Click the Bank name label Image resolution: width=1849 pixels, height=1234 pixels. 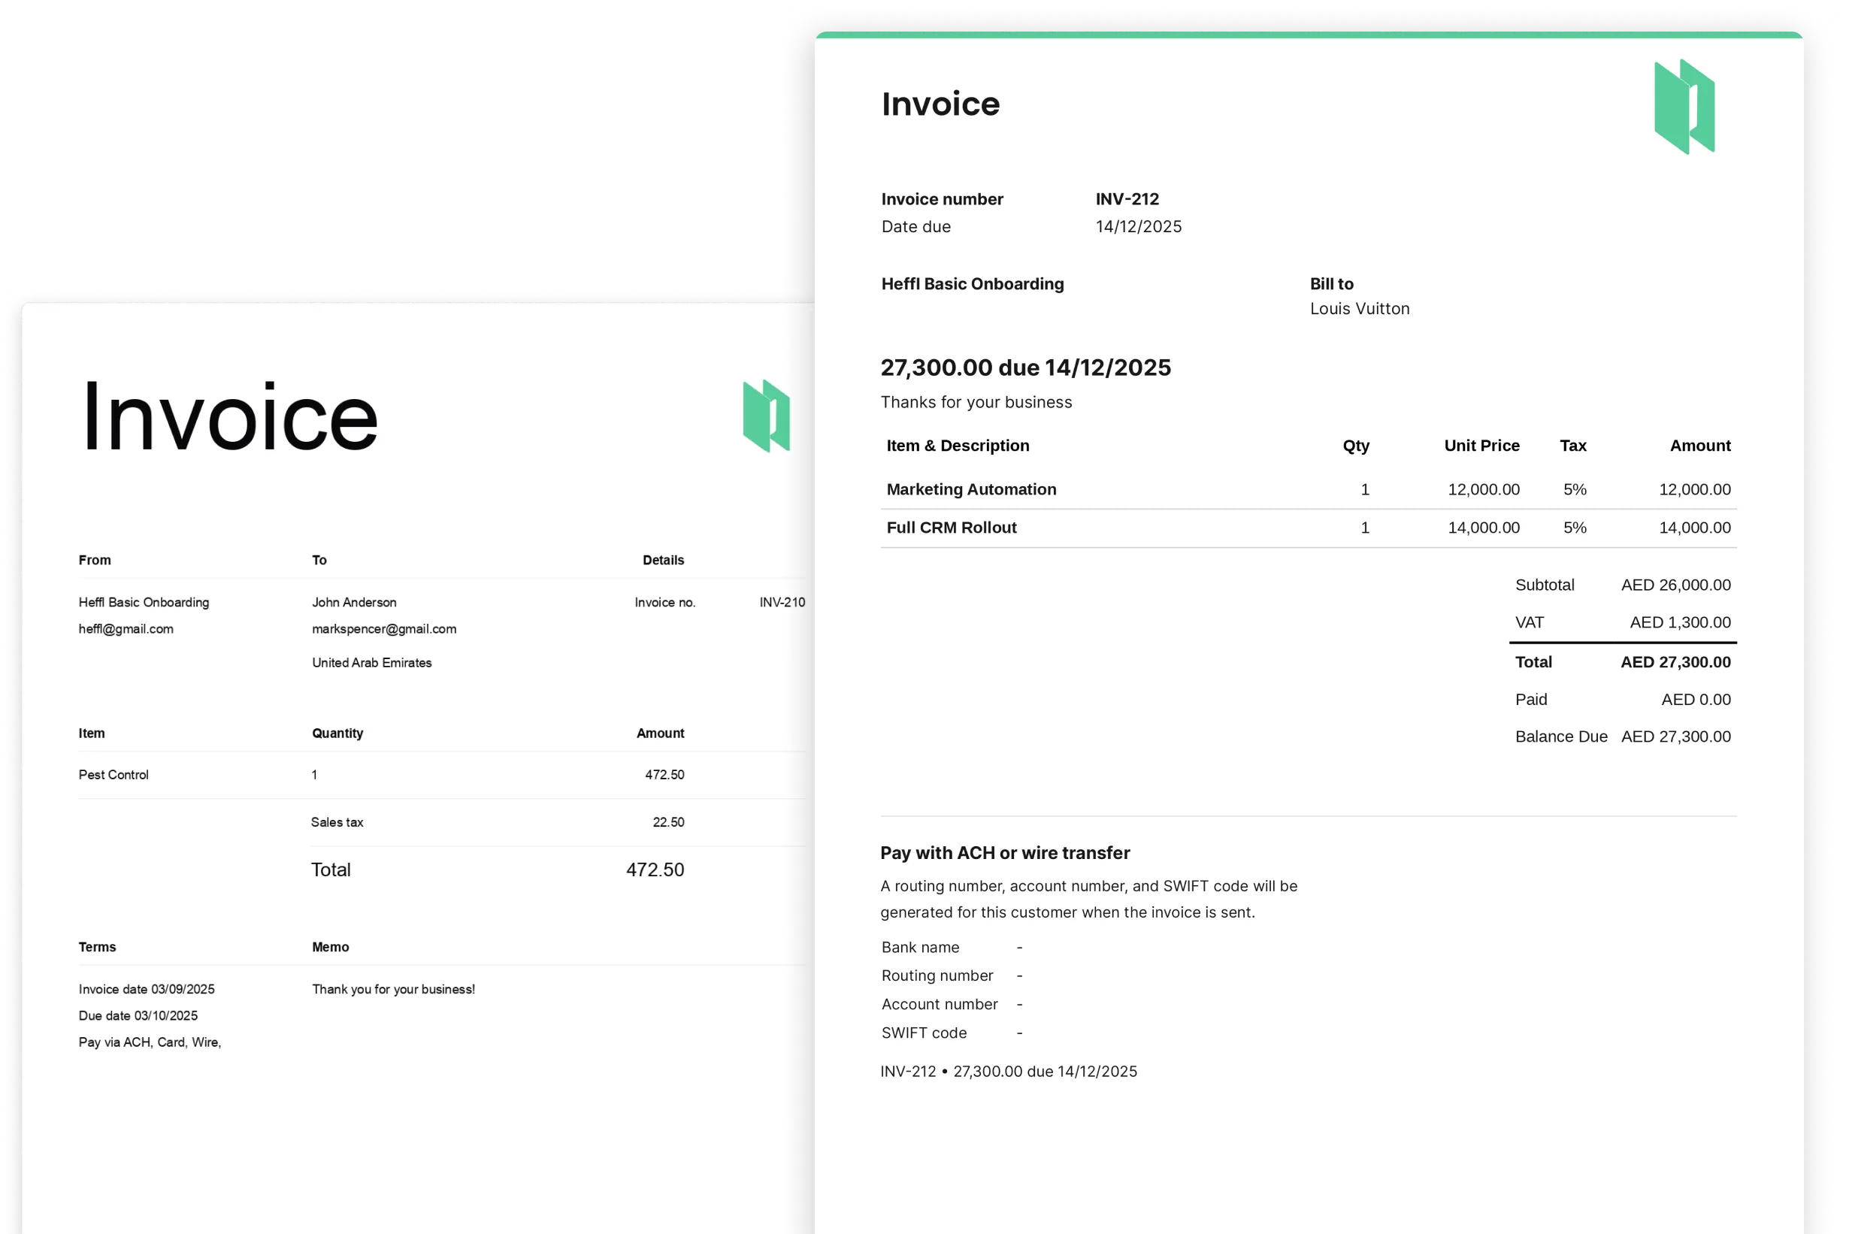(x=920, y=948)
